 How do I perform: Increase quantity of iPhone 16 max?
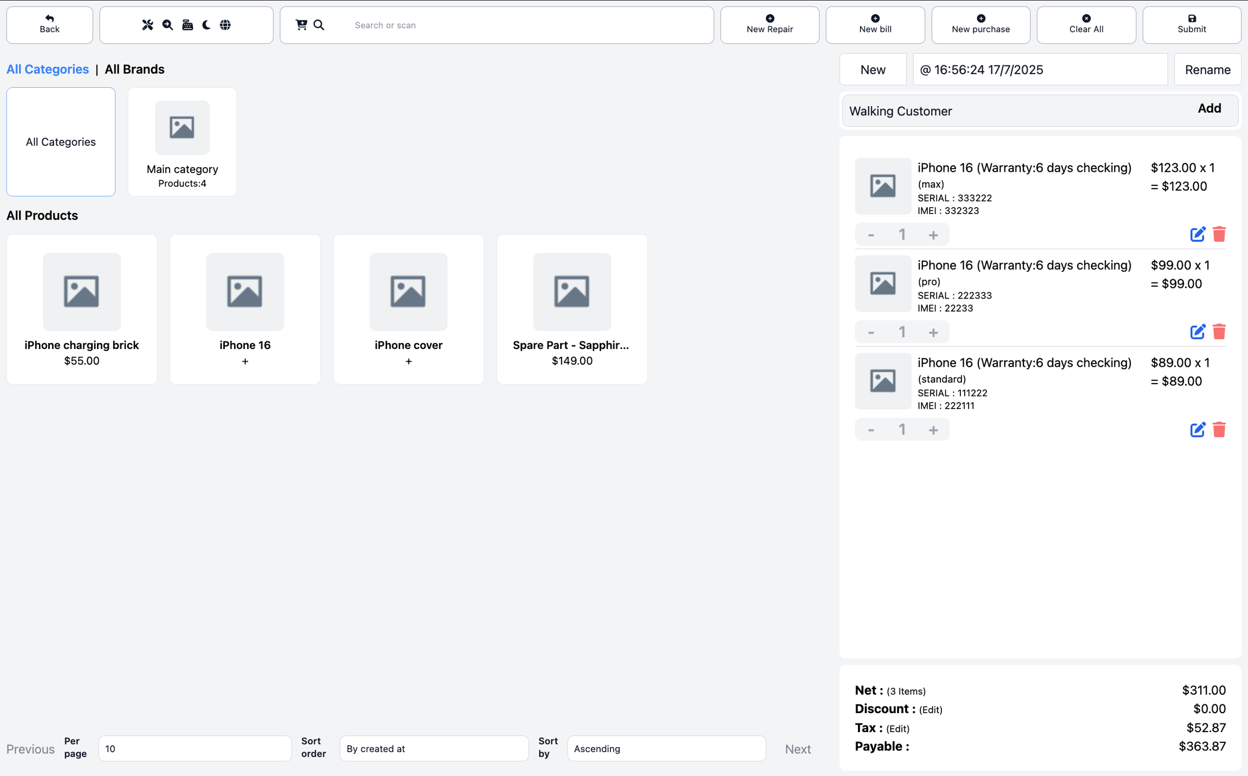pyautogui.click(x=933, y=235)
